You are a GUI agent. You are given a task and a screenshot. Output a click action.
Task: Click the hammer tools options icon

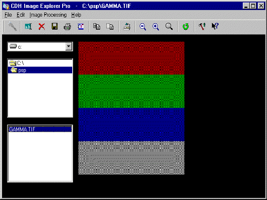[x=202, y=27]
